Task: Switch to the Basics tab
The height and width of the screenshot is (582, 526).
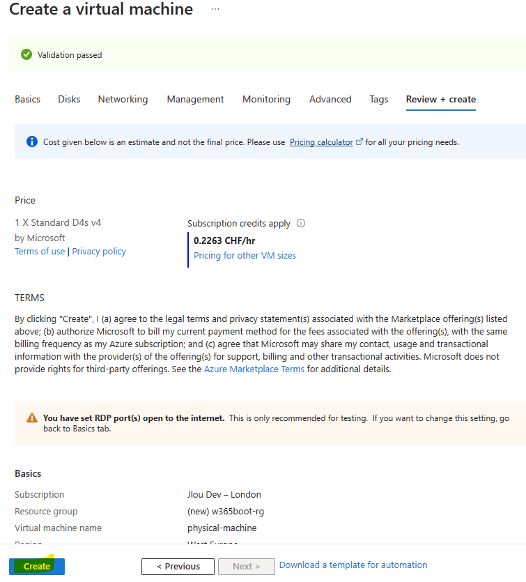Action: click(27, 99)
